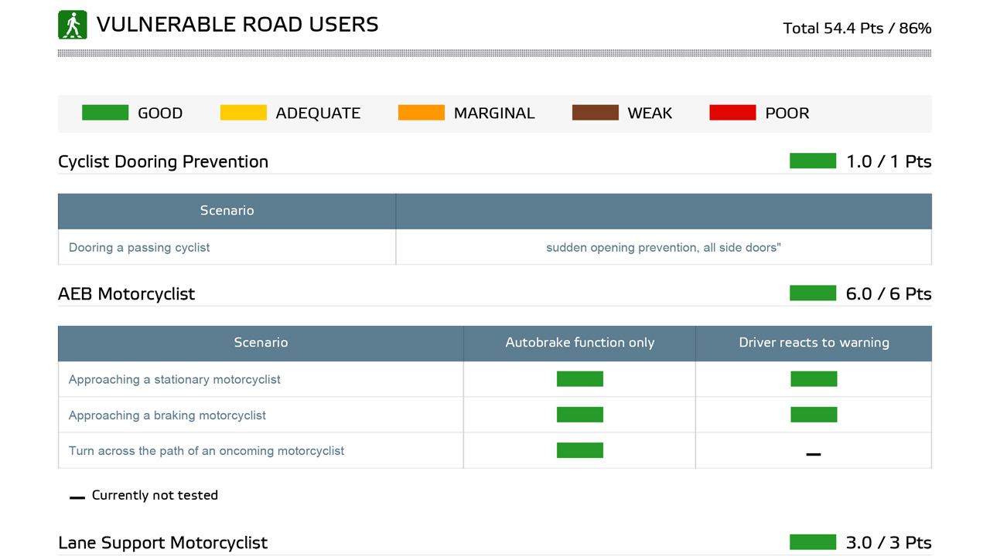Image resolution: width=990 pixels, height=556 pixels.
Task: Click the Dooring a passing cyclist row
Action: point(139,248)
